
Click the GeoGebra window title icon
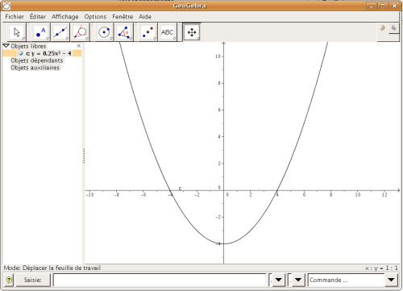[x=6, y=6]
